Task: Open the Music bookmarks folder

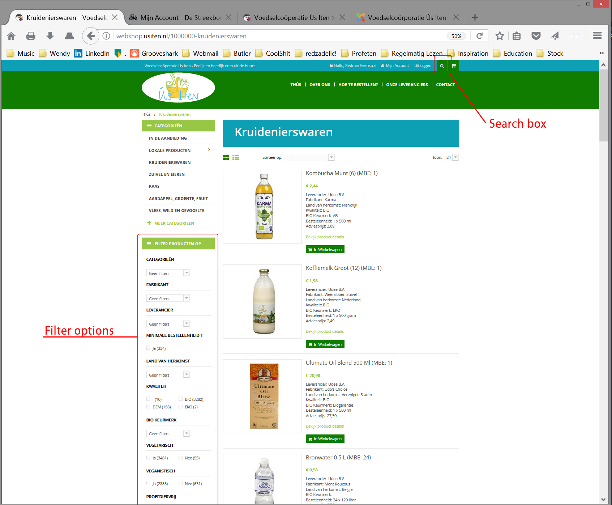Action: click(21, 54)
